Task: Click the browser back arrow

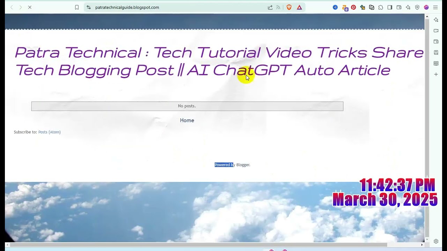Action: tap(12, 7)
